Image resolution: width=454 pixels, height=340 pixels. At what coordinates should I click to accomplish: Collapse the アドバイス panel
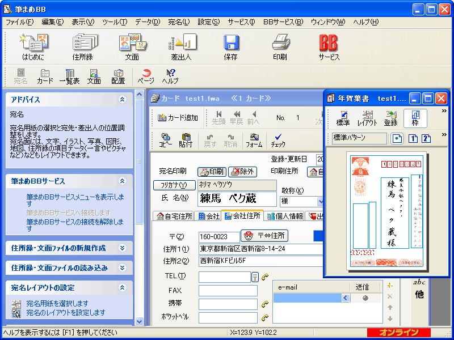(123, 100)
